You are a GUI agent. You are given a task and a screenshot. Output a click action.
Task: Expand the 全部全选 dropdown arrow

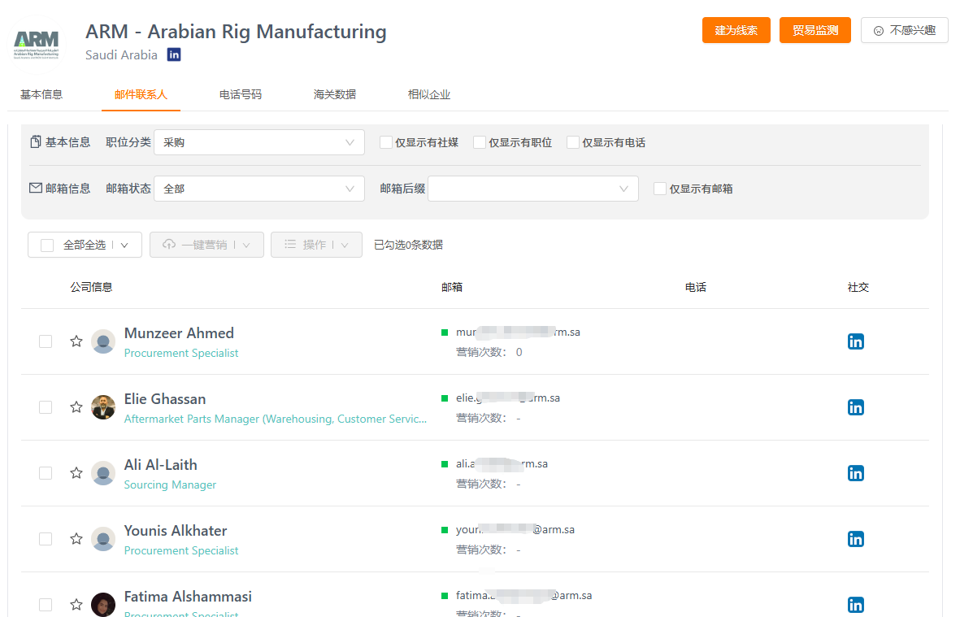pos(124,245)
